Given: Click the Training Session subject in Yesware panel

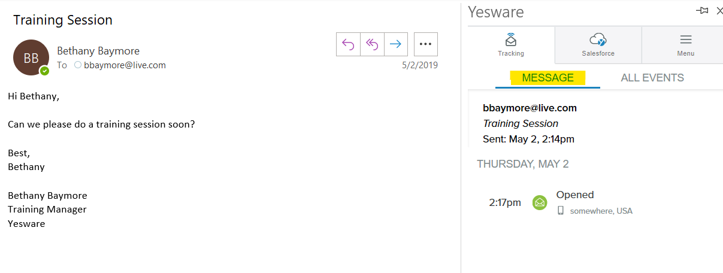Looking at the screenshot, I should 521,123.
